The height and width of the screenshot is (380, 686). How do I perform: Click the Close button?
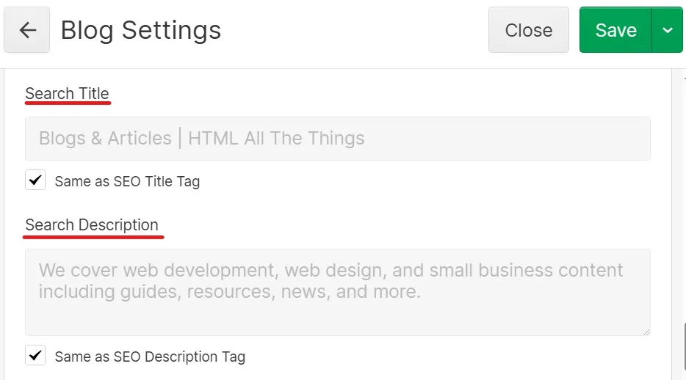point(528,30)
